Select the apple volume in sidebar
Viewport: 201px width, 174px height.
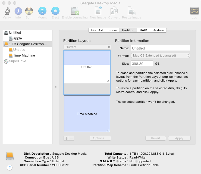[27, 38]
